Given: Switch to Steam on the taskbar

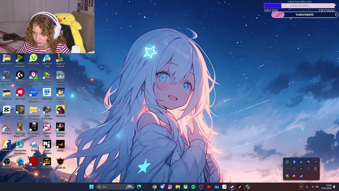Looking at the screenshot, I should tap(232, 187).
